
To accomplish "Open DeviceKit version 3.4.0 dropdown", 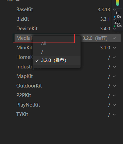I will [x=115, y=29].
